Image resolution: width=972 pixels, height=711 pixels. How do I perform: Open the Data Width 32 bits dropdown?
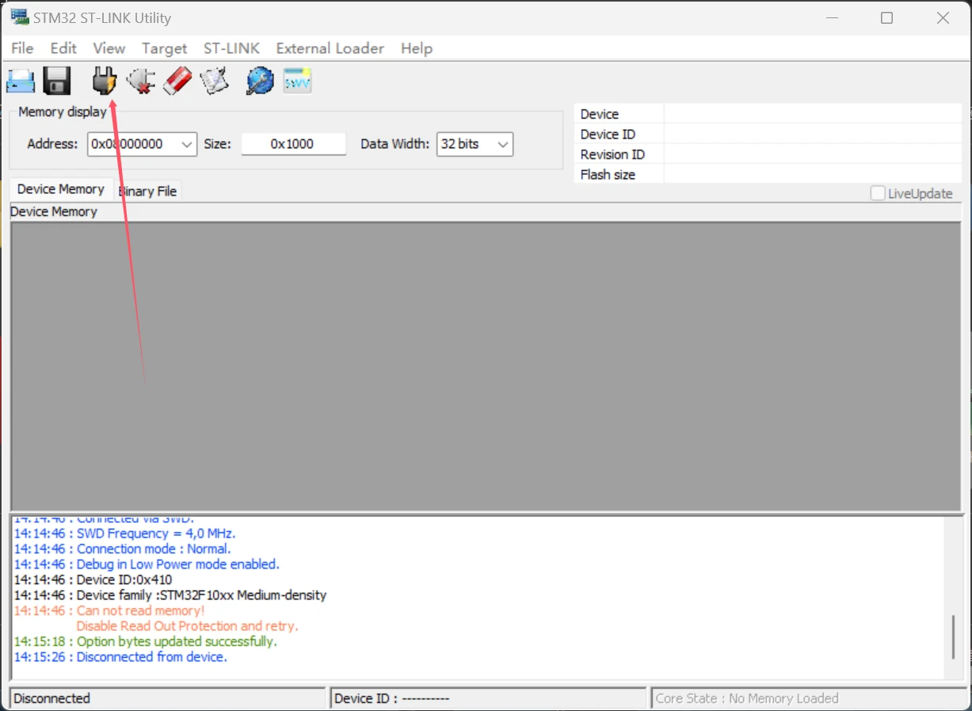475,144
